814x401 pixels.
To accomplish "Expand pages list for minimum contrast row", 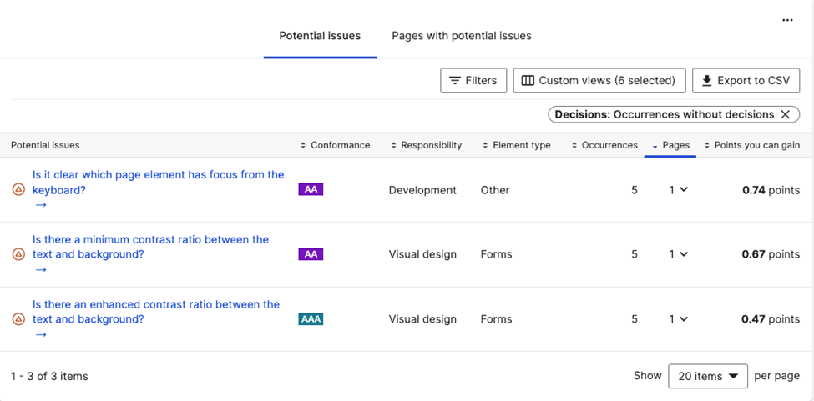I will coord(679,254).
